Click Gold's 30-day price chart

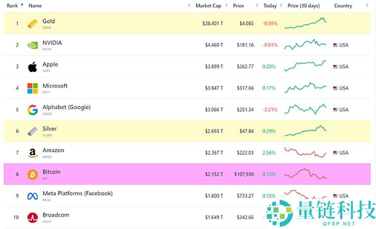point(305,23)
